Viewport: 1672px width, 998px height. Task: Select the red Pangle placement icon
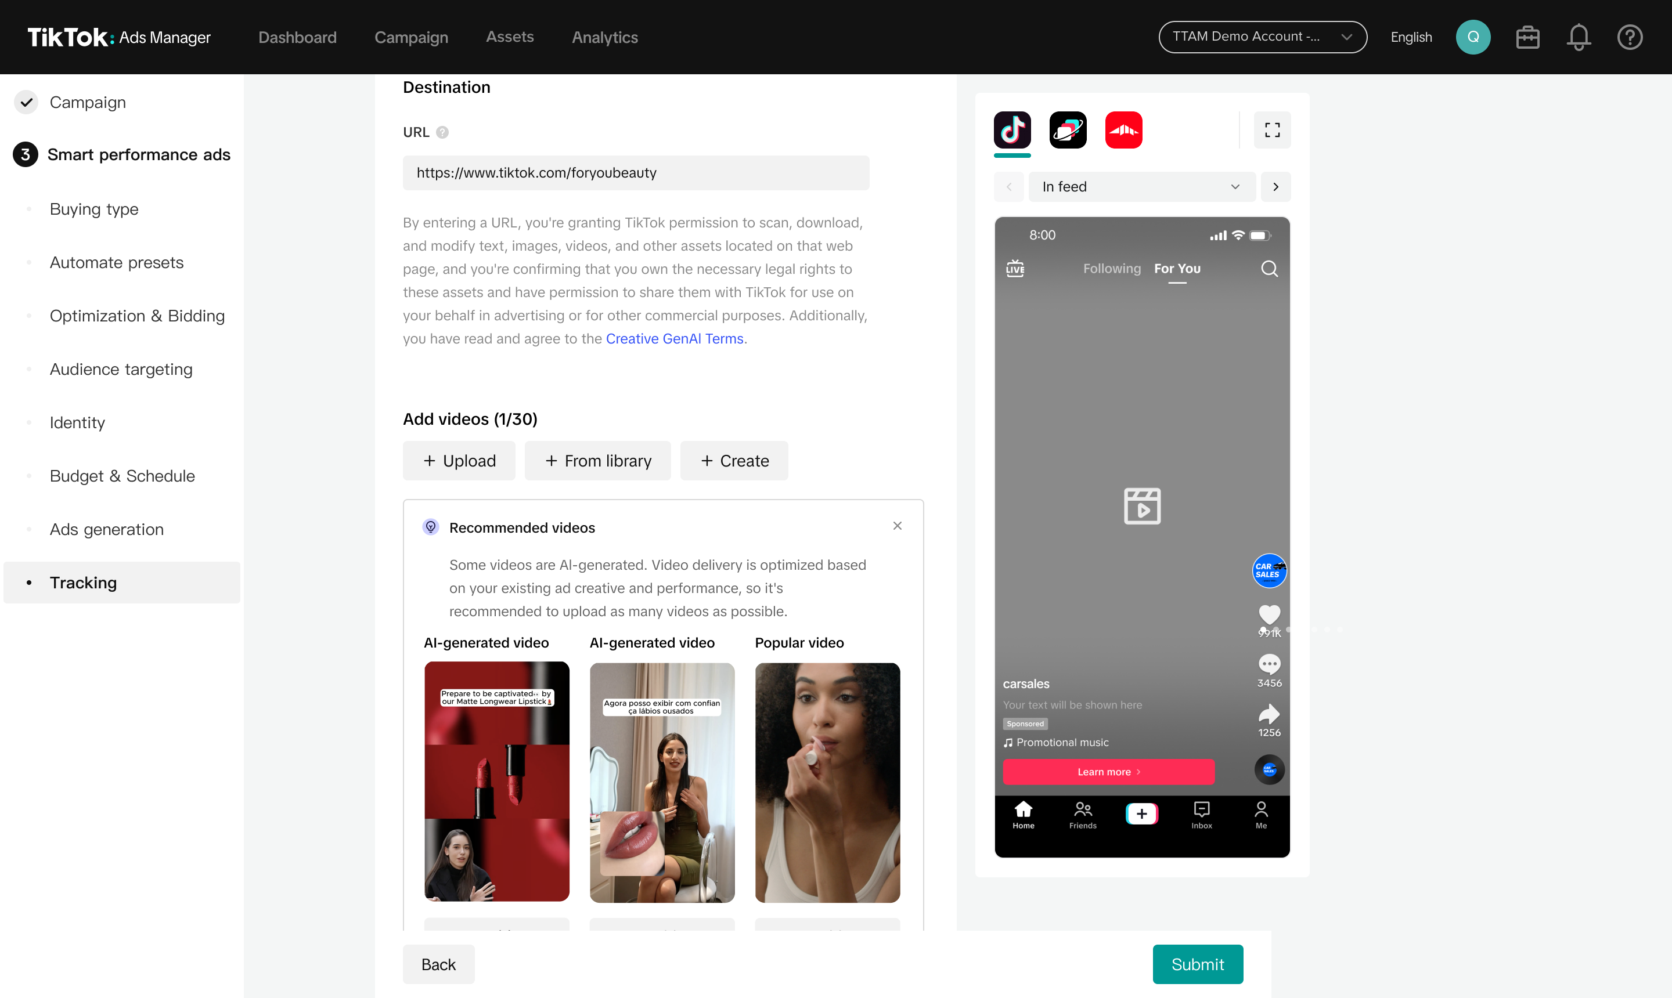1123,130
